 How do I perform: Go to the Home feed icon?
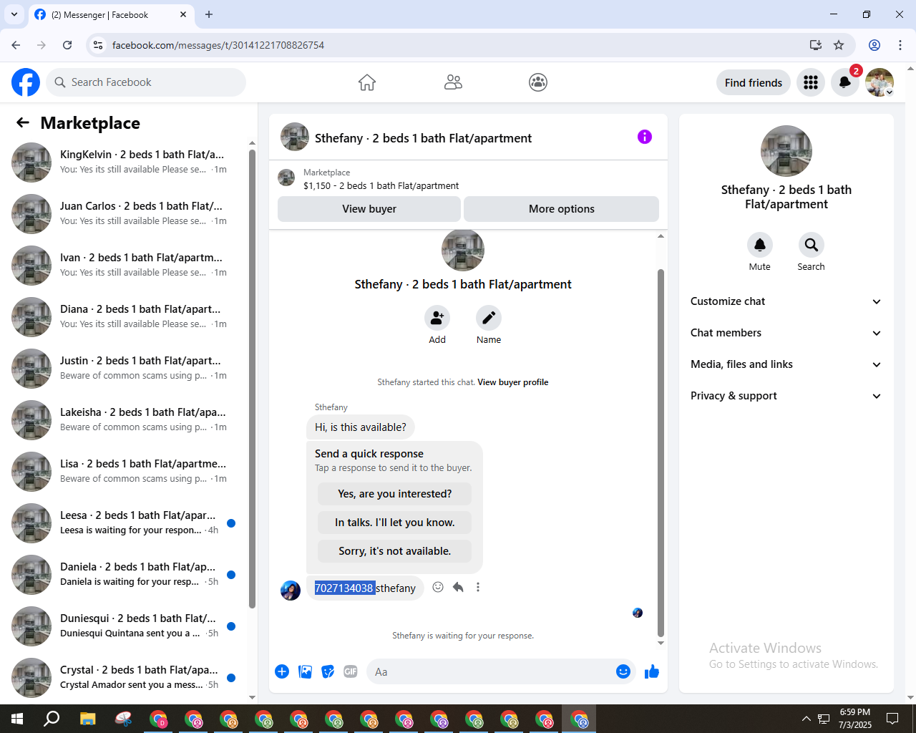point(367,82)
